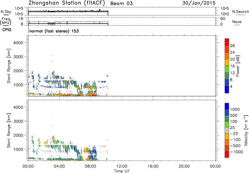Click the 1000 tick of velocity panel axis
249x173 pixels.
pyautogui.click(x=18, y=149)
